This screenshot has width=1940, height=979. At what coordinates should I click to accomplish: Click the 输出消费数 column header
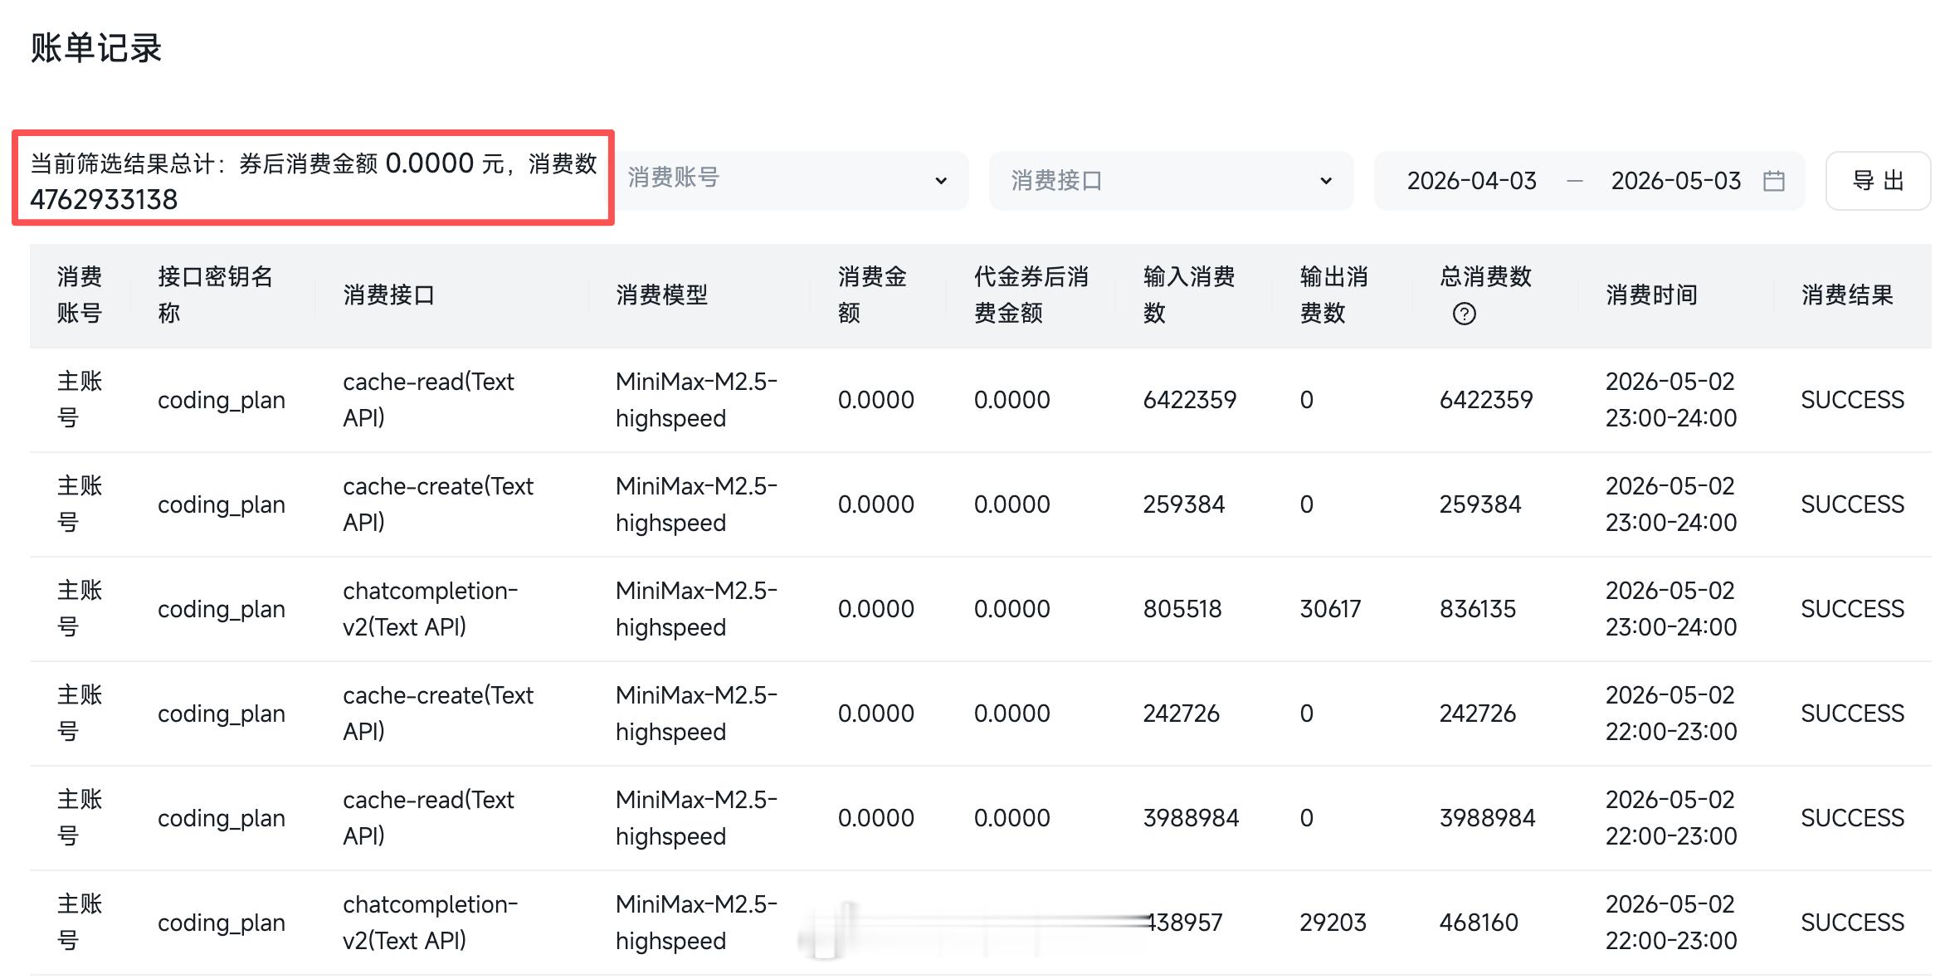tap(1333, 295)
